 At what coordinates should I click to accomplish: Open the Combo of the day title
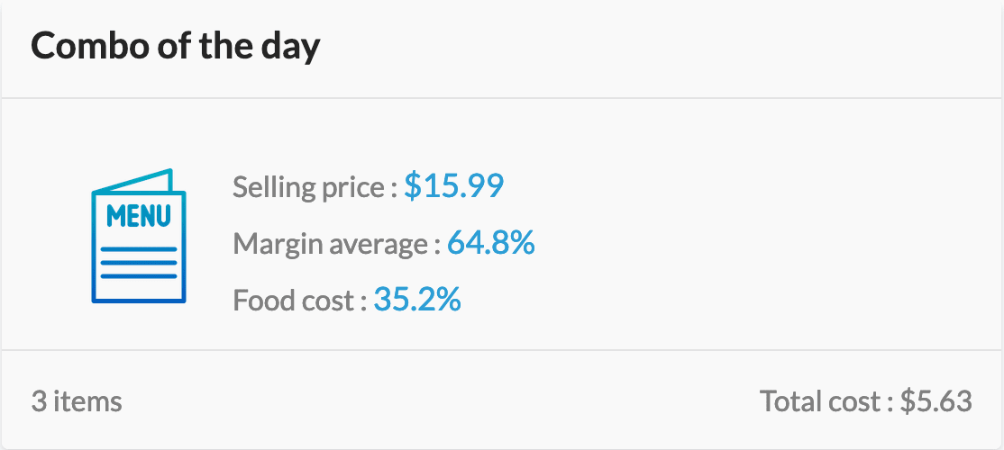[176, 47]
